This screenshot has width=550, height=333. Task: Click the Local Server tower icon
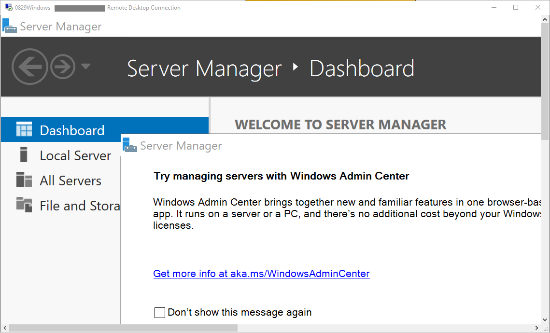click(x=24, y=154)
